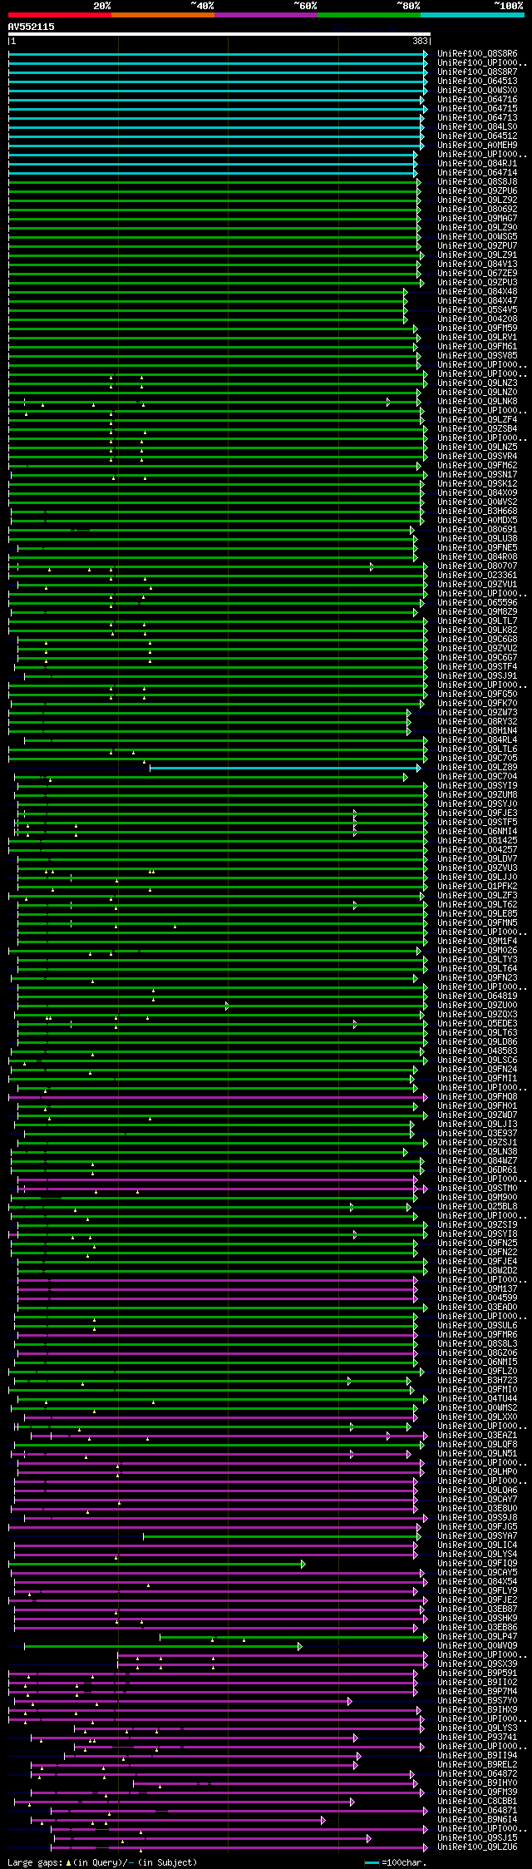Click the cyan segment of the identity legend
The image size is (532, 1869).
click(x=471, y=15)
